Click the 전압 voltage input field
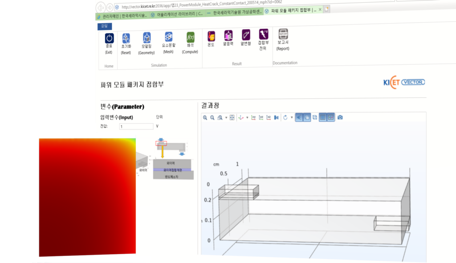The image size is (456, 263). point(135,126)
